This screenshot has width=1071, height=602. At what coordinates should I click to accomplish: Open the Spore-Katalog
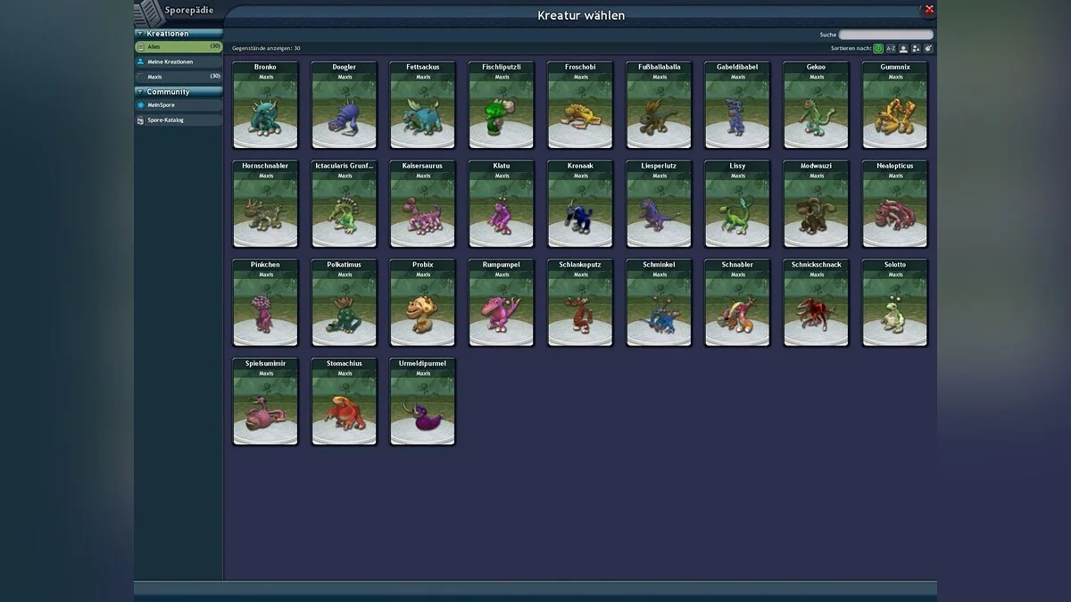[x=178, y=120]
